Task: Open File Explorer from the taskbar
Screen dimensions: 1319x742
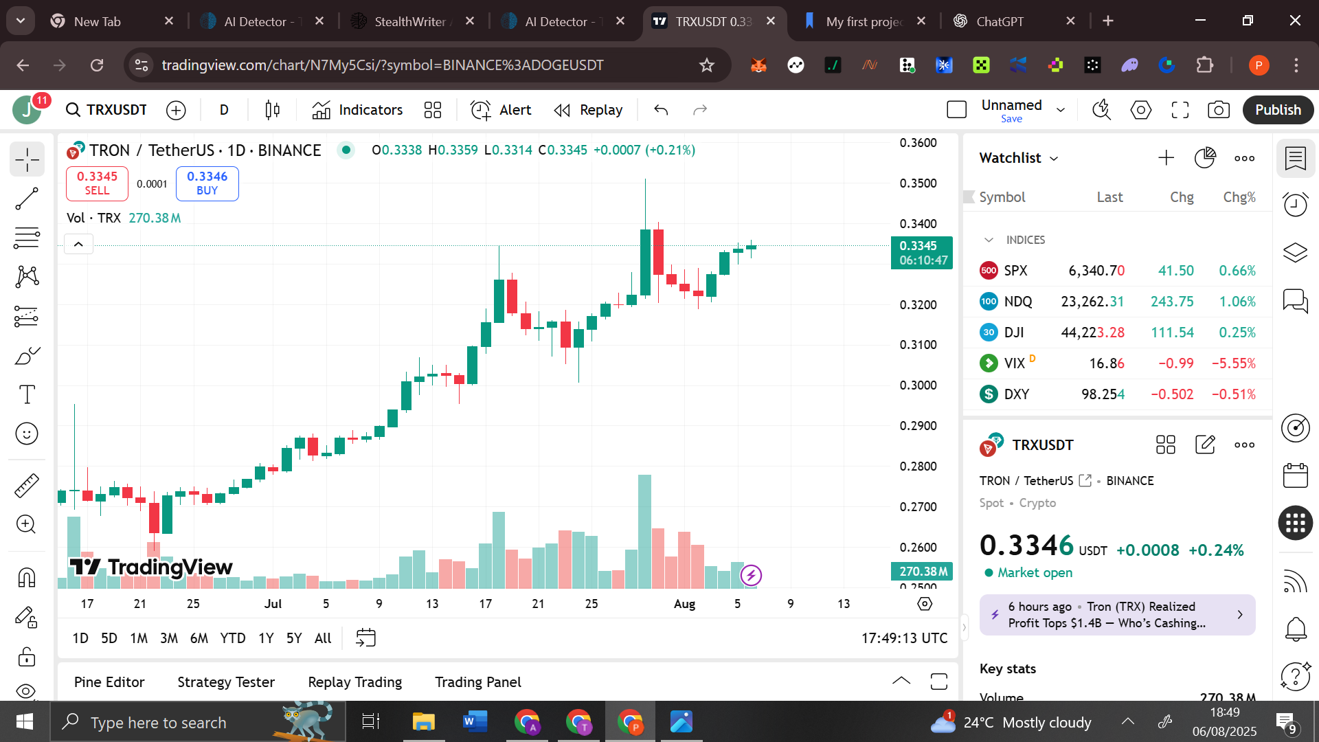Action: [x=424, y=722]
